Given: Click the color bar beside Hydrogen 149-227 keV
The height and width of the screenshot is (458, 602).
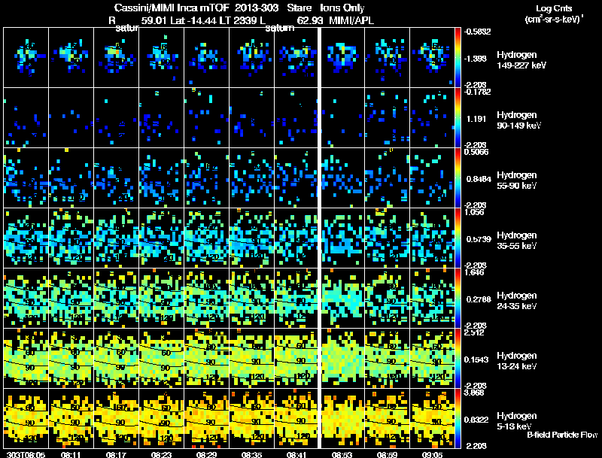Looking at the screenshot, I should click(x=458, y=58).
